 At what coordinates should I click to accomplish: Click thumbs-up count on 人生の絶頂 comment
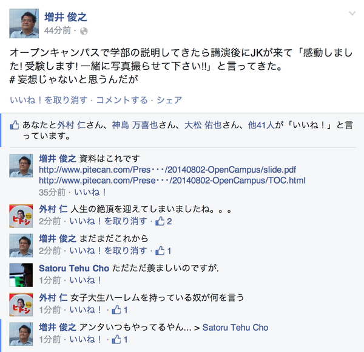[164, 221]
